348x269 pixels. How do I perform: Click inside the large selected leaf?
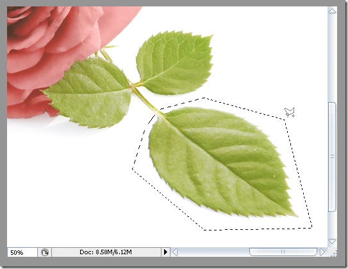pyautogui.click(x=222, y=162)
